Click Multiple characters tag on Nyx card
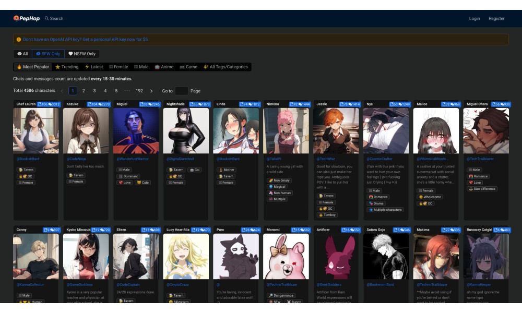 [x=385, y=210]
